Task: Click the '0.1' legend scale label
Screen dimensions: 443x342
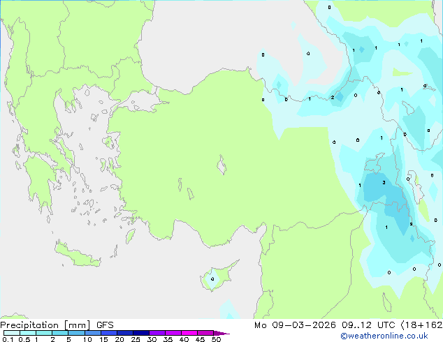Action: [8, 339]
